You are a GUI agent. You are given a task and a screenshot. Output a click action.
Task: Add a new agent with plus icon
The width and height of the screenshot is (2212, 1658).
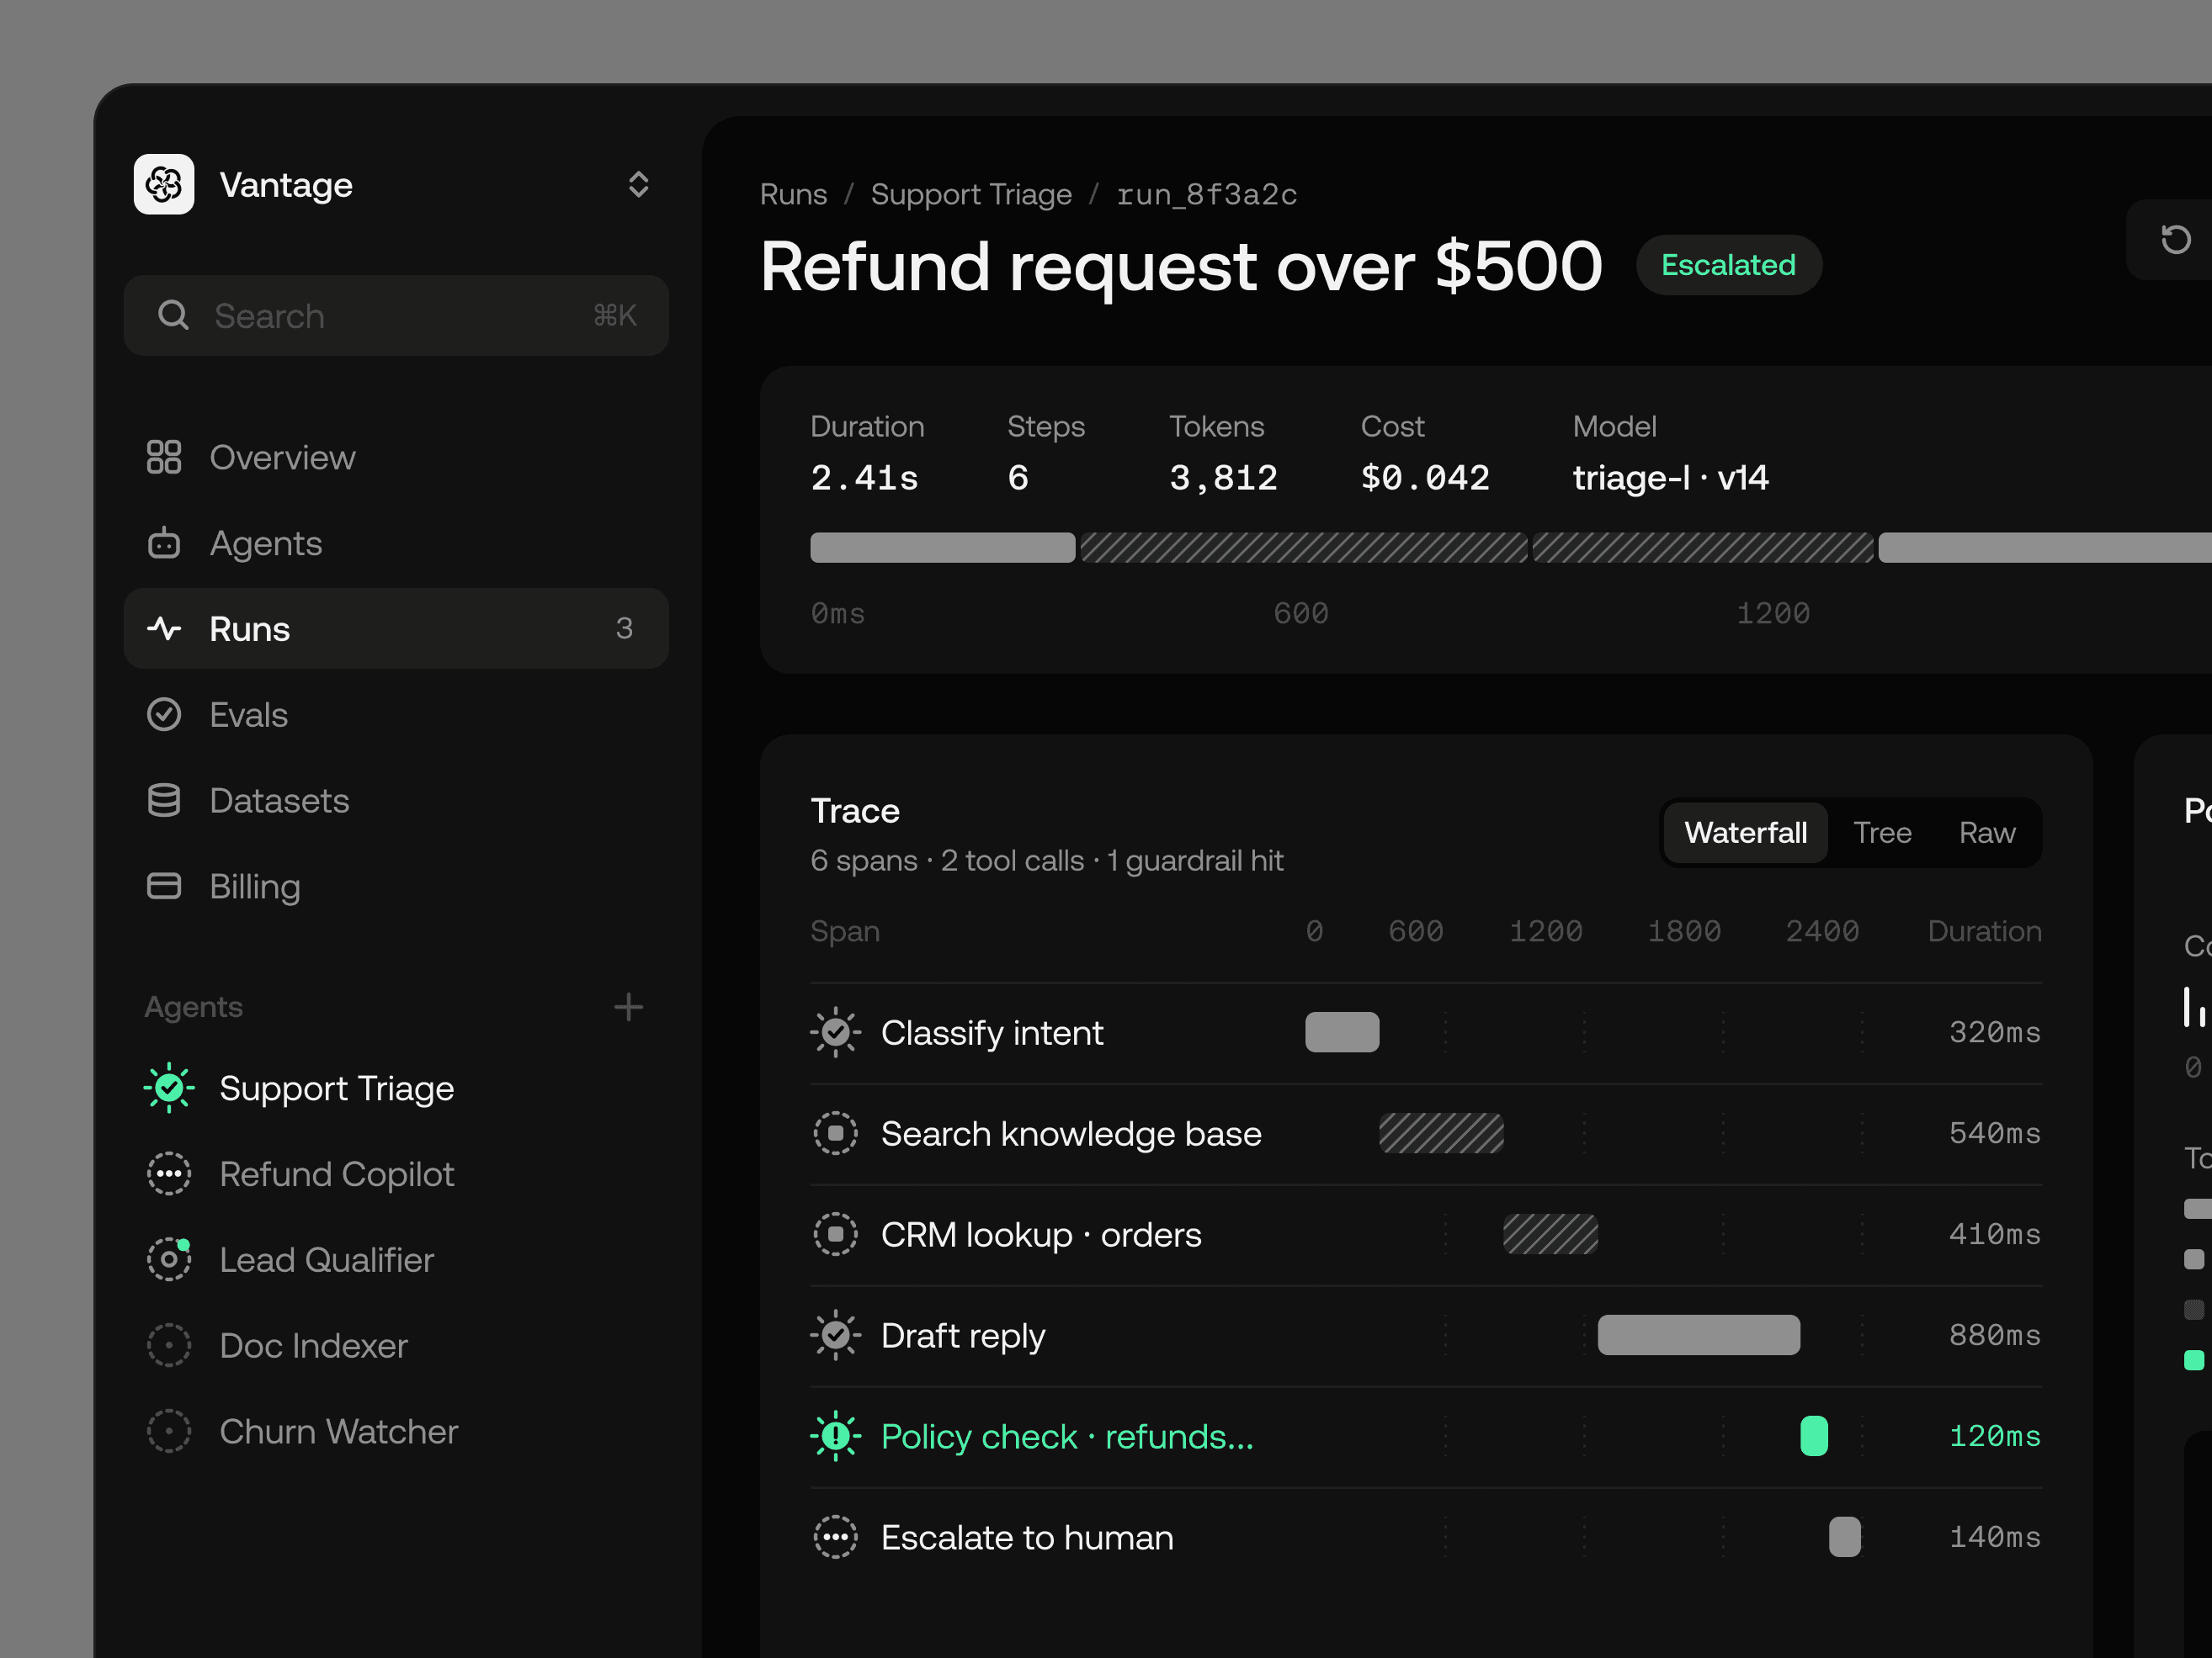[628, 1006]
